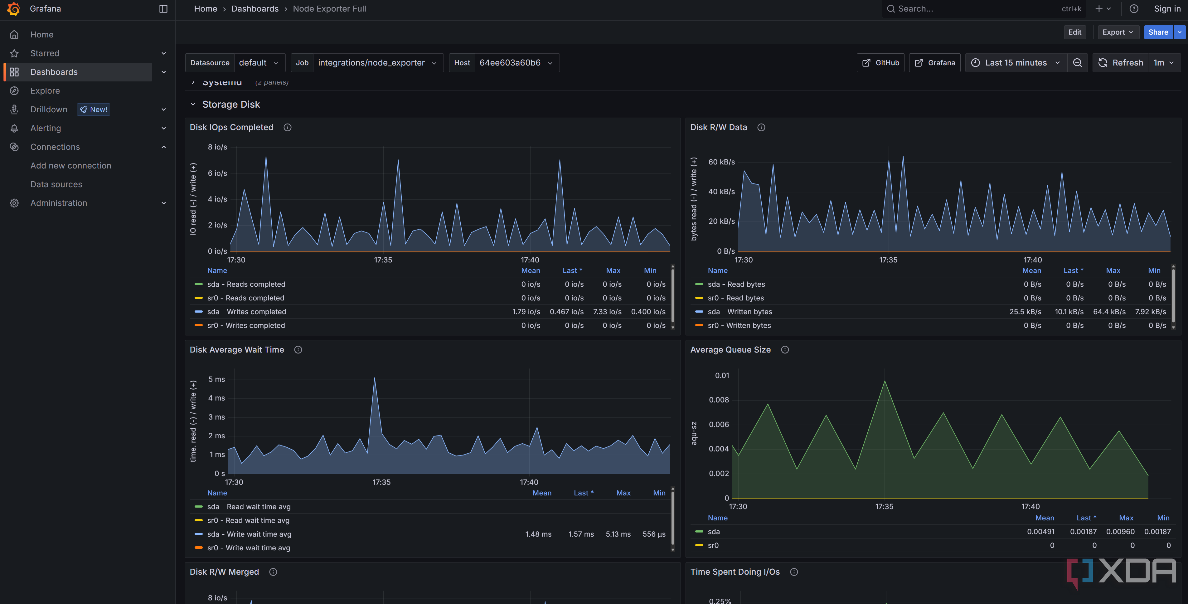Toggle the sidebar dock menu icon
1188x604 pixels.
click(163, 9)
